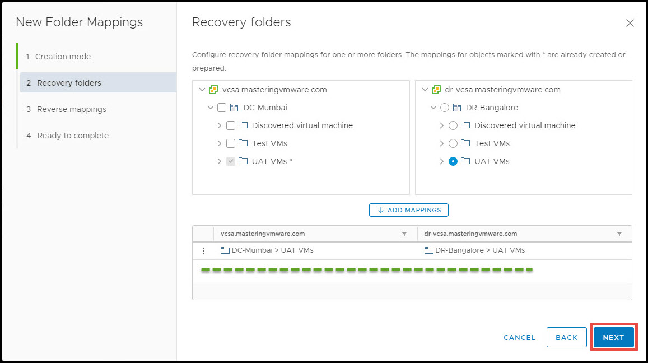The height and width of the screenshot is (363, 648).
Task: Click the dr-vcsa.masteringvmware.com tree root label
Action: click(502, 90)
